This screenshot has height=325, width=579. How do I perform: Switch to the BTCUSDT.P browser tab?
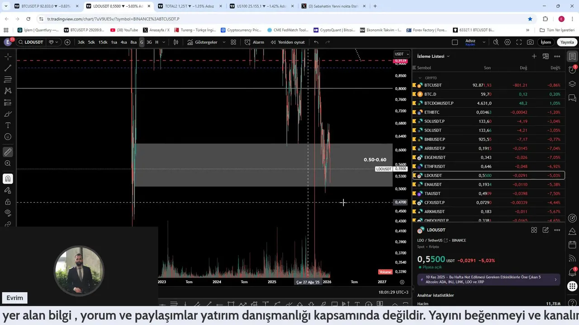click(45, 6)
